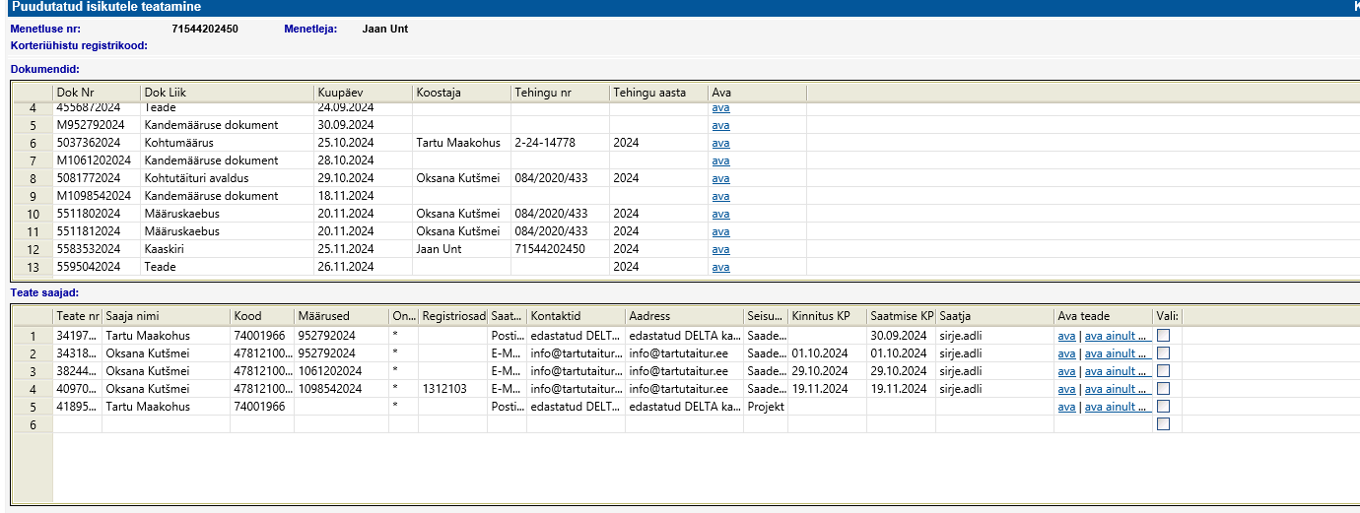Click the Aadress column header

pyautogui.click(x=684, y=316)
